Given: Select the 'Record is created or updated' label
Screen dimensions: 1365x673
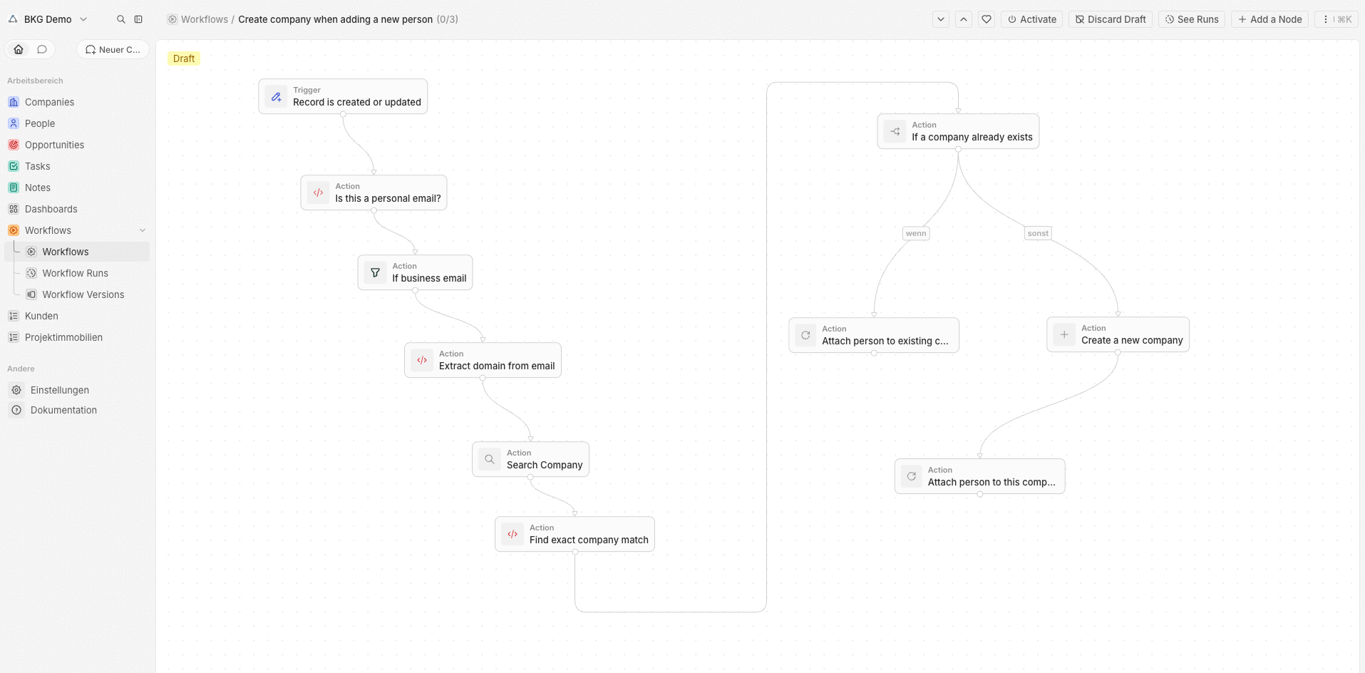Looking at the screenshot, I should [x=357, y=102].
